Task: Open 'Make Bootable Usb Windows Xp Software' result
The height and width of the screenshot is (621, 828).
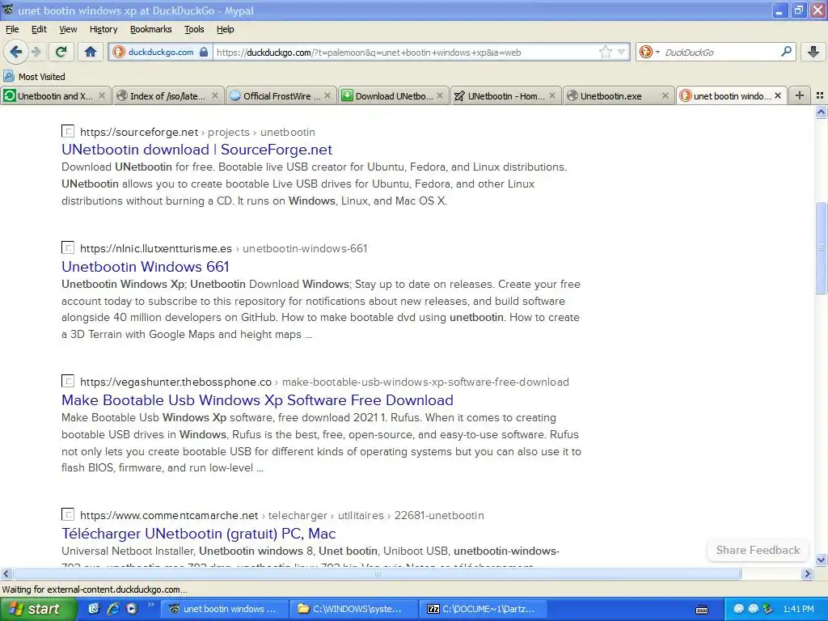Action: 257,400
